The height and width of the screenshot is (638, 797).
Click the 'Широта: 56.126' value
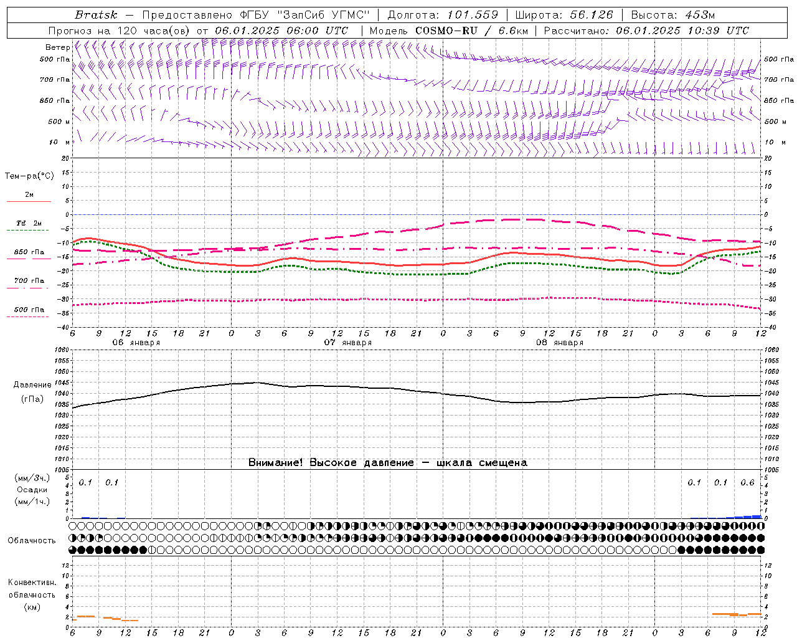(x=564, y=15)
